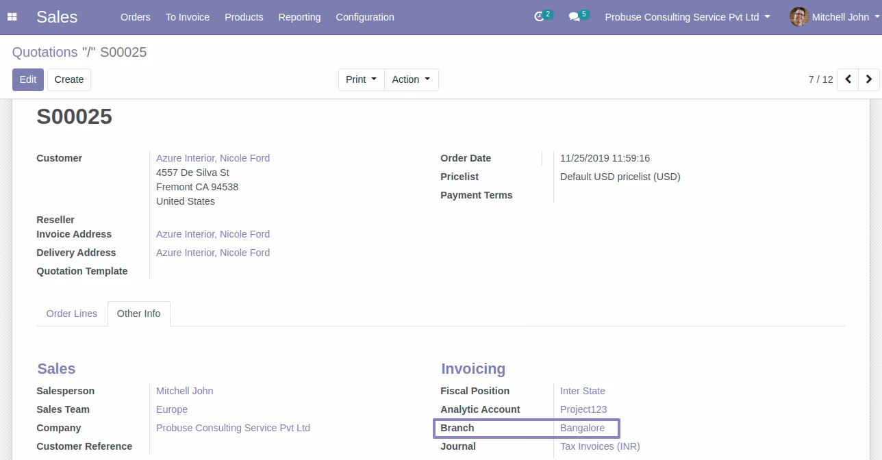Open the Orders menu
Screen dimensions: 882x460
point(136,17)
